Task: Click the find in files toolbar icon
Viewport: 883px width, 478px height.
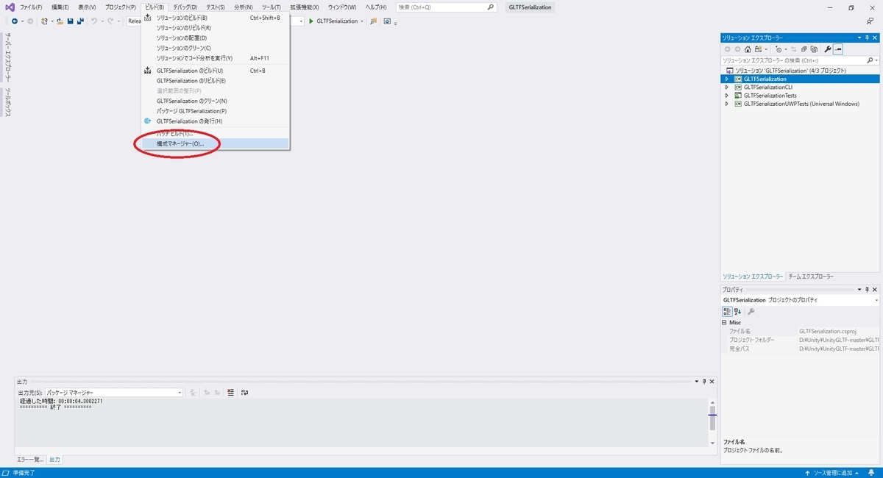Action: coord(374,21)
